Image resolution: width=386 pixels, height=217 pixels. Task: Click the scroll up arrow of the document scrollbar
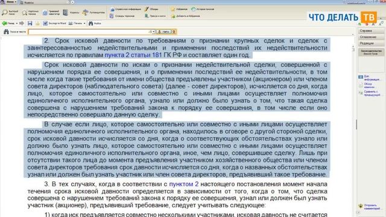pos(353,46)
